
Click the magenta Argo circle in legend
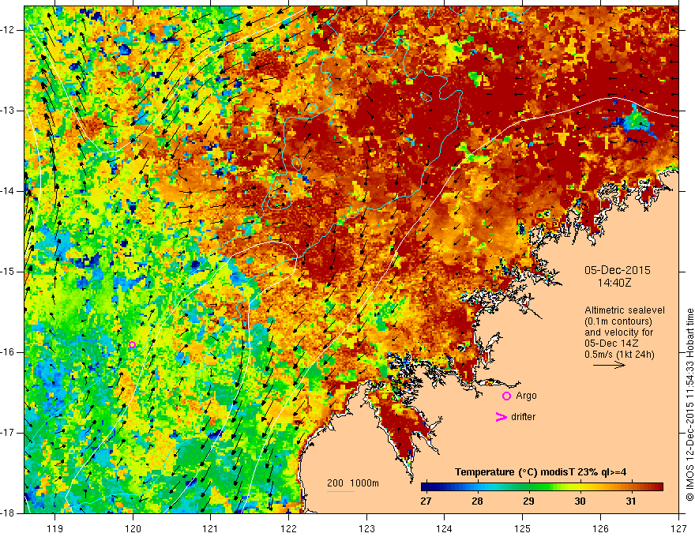(506, 396)
